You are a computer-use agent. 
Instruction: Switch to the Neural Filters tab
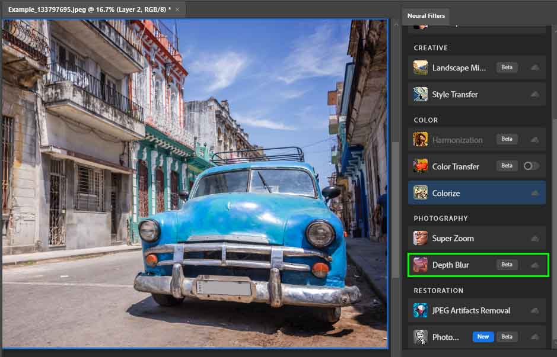426,16
